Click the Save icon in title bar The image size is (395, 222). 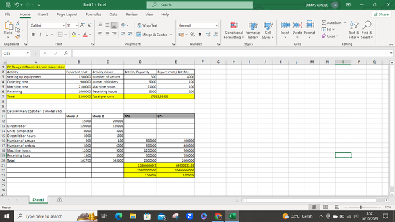[8, 5]
